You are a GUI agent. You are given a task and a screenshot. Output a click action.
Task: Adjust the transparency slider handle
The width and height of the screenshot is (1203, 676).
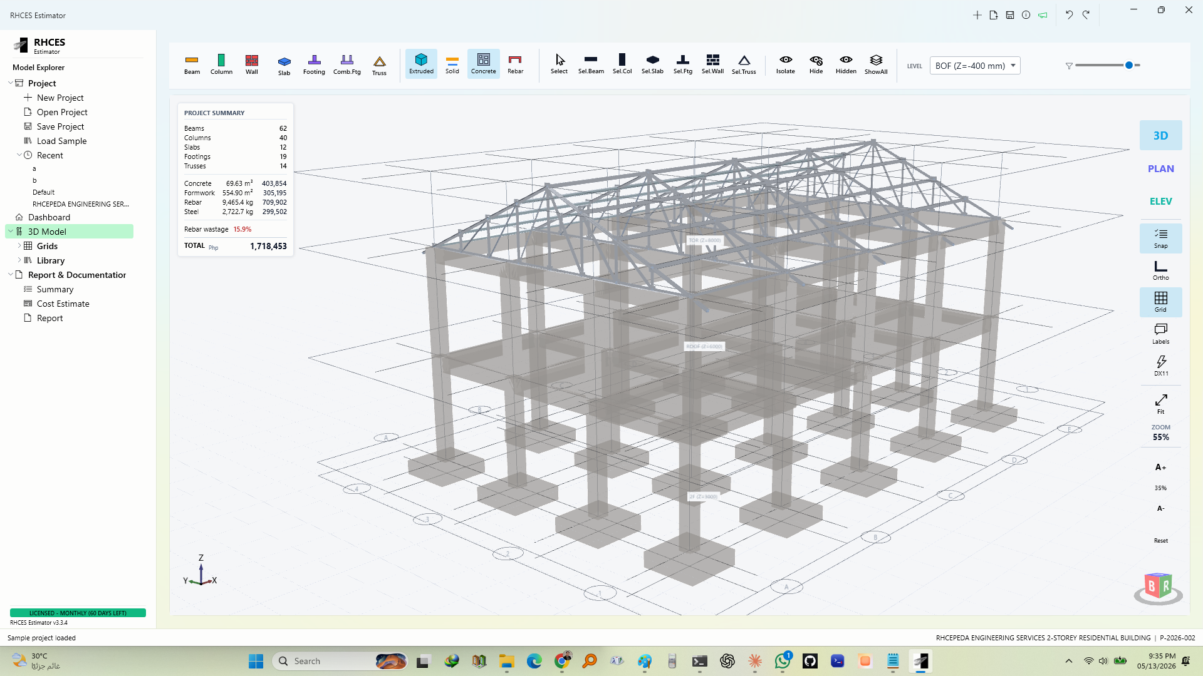pos(1129,65)
